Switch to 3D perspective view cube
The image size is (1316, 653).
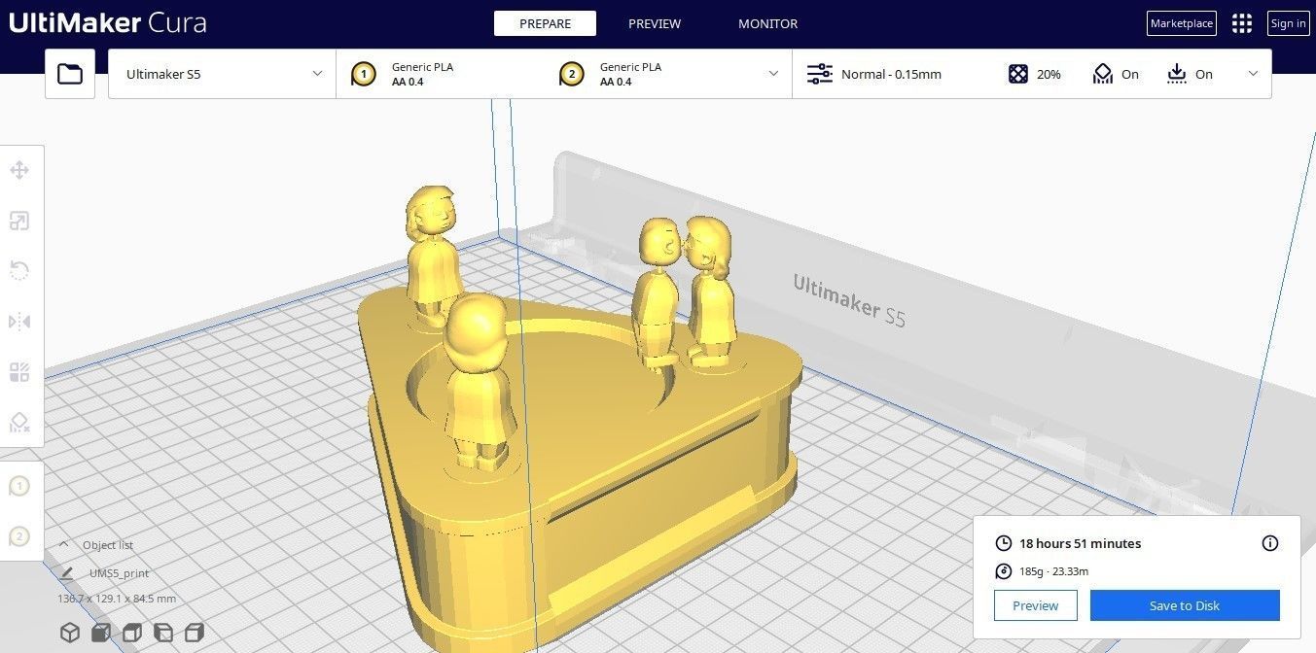tap(70, 633)
